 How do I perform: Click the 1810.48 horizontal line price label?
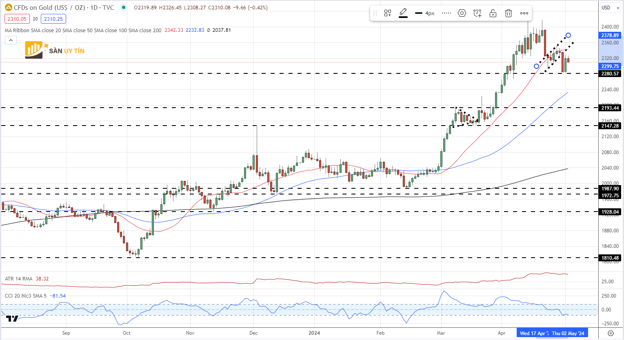click(x=610, y=258)
